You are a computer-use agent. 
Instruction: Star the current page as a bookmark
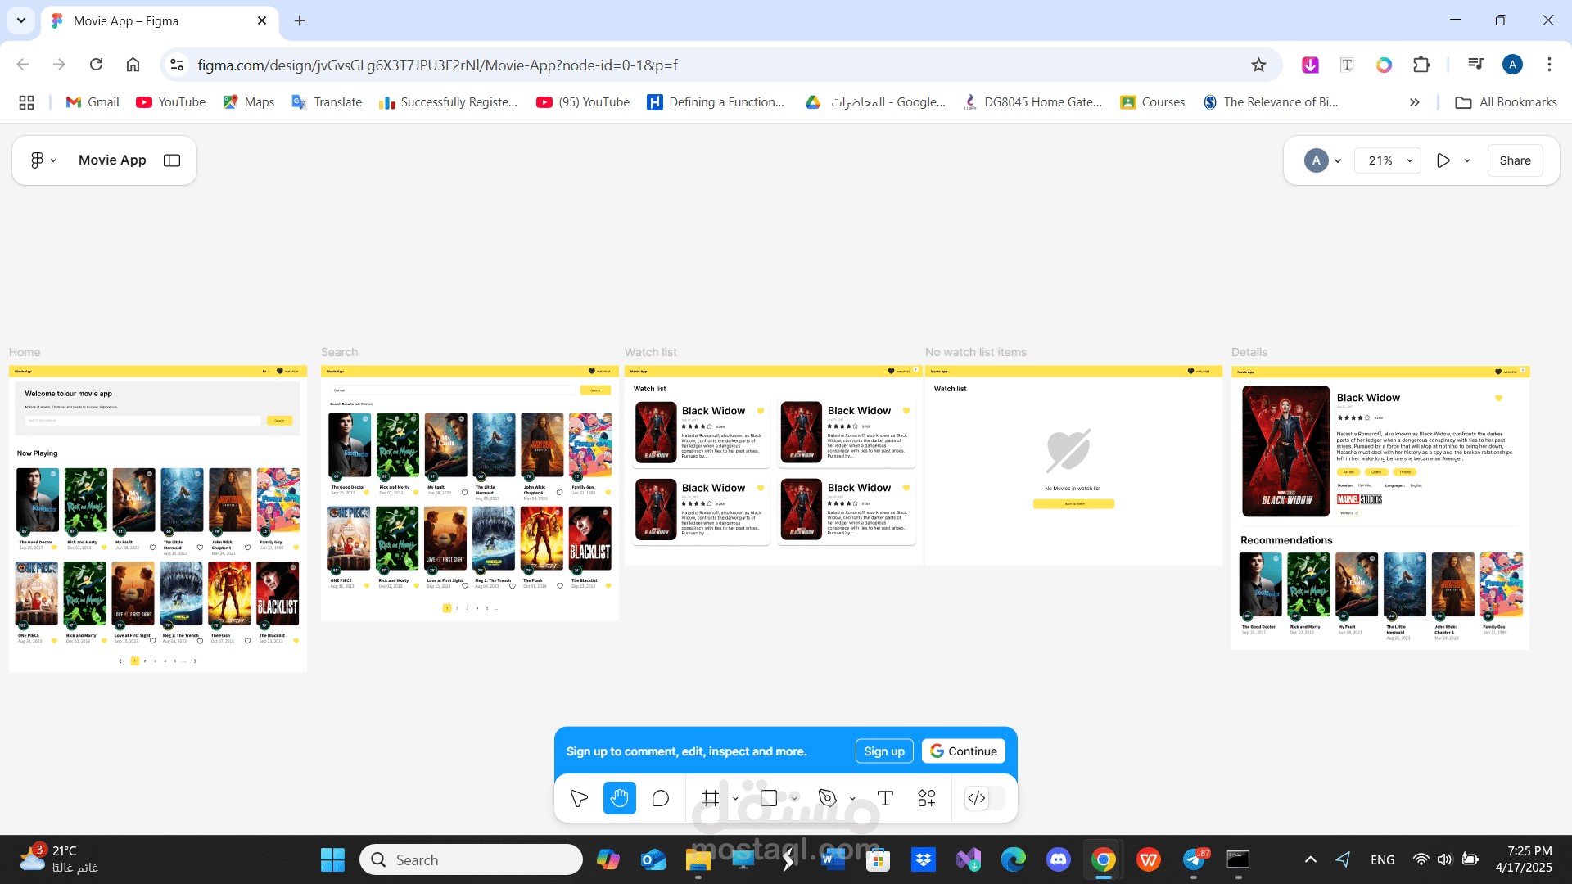(1258, 65)
